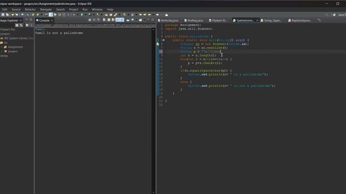Expand the Assignment package
The height and width of the screenshot is (194, 346).
tap(2, 47)
